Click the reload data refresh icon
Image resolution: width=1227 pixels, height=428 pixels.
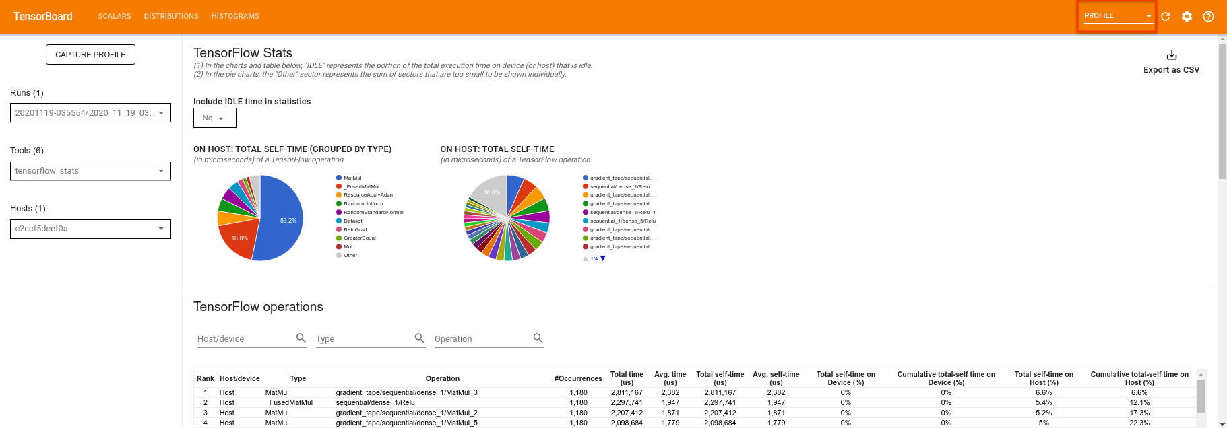pyautogui.click(x=1165, y=16)
